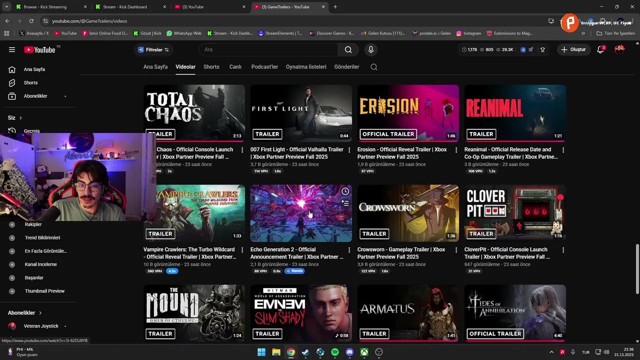Open options menu for Reanimal video
Image resolution: width=640 pixels, height=360 pixels.
[563, 150]
